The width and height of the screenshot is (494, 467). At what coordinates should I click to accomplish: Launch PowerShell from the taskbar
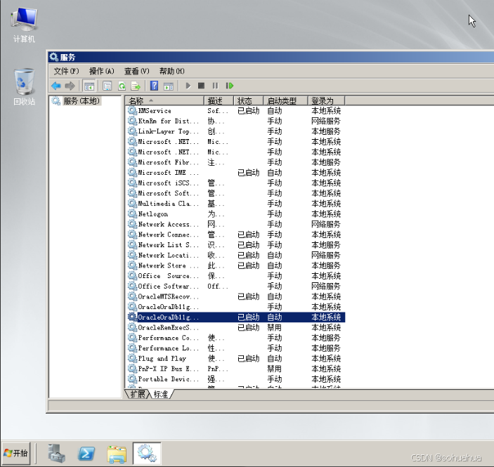click(x=86, y=454)
